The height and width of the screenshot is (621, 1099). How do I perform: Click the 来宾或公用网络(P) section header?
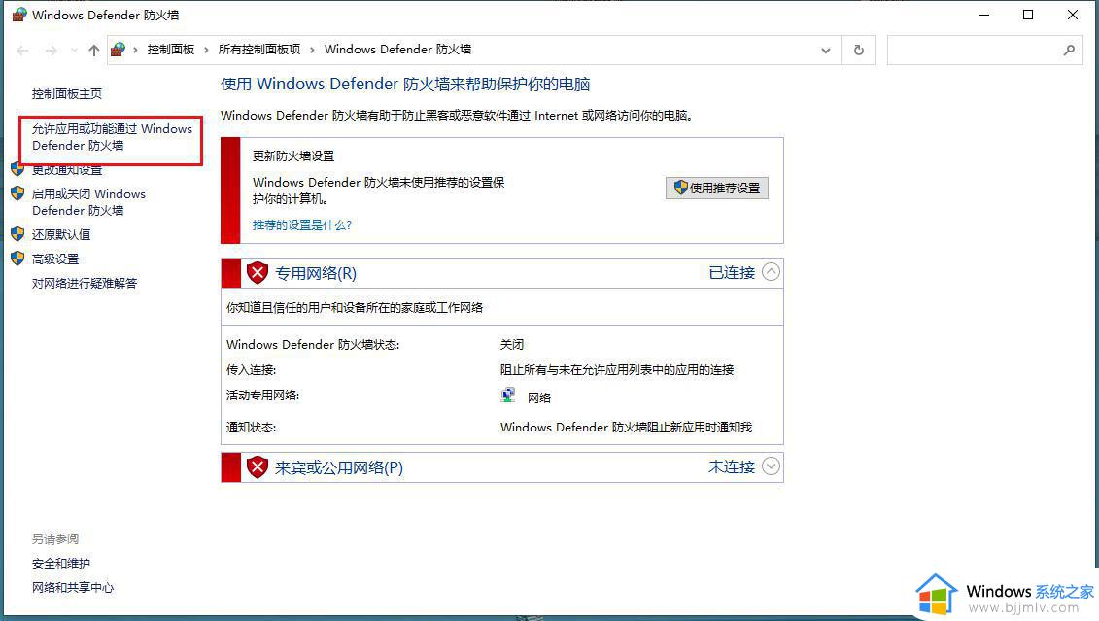[338, 468]
